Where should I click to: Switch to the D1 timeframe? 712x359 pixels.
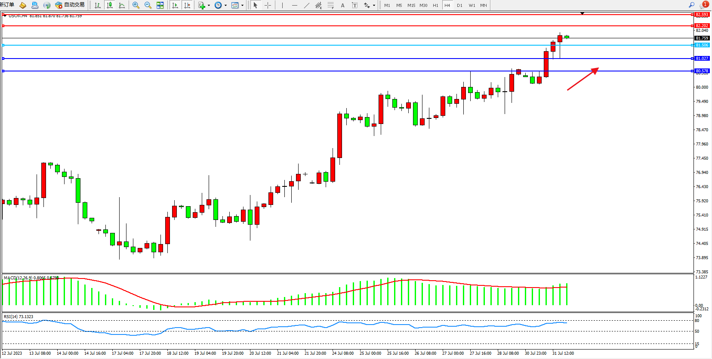[459, 5]
